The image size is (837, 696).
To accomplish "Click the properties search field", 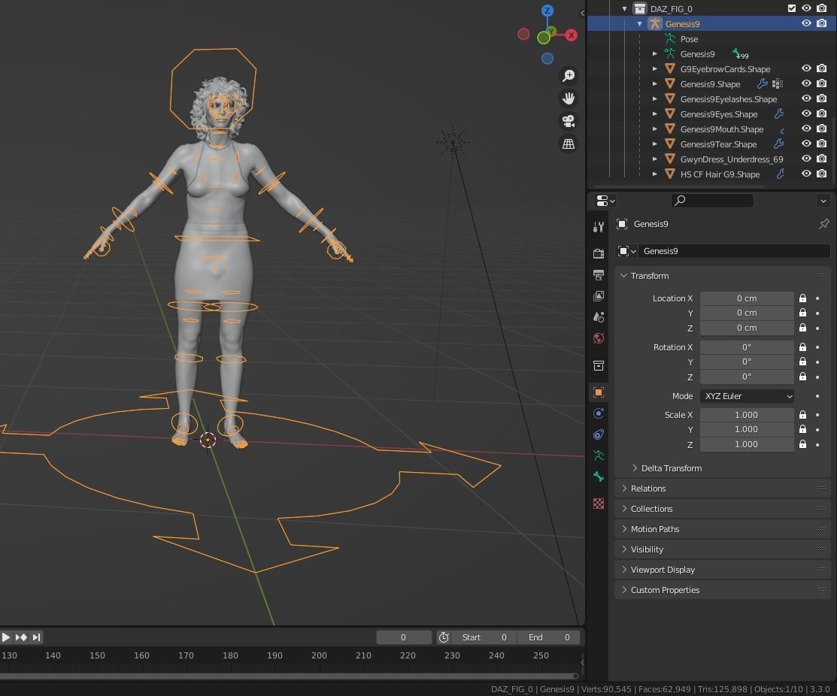I will 712,201.
